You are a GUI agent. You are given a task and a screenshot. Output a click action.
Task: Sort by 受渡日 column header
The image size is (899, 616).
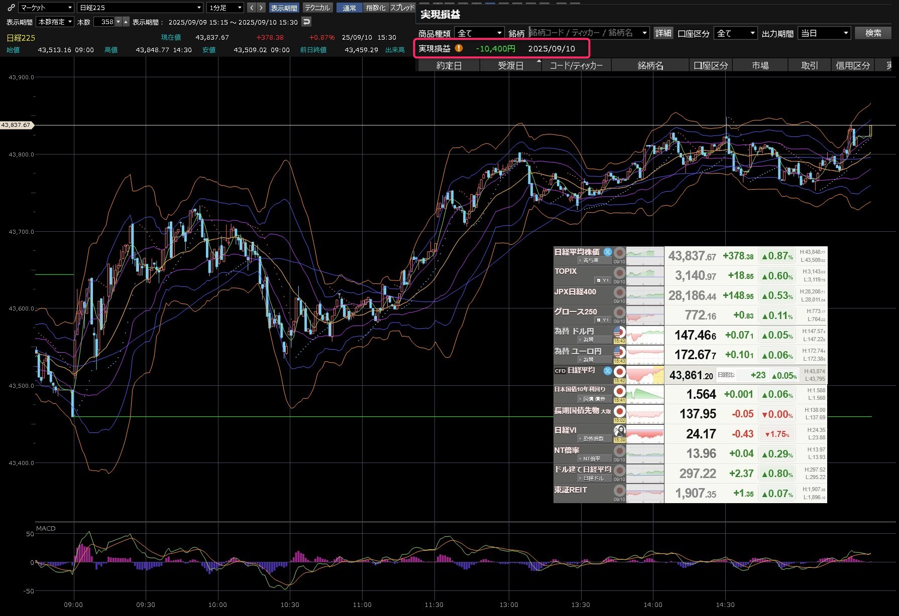(x=511, y=66)
